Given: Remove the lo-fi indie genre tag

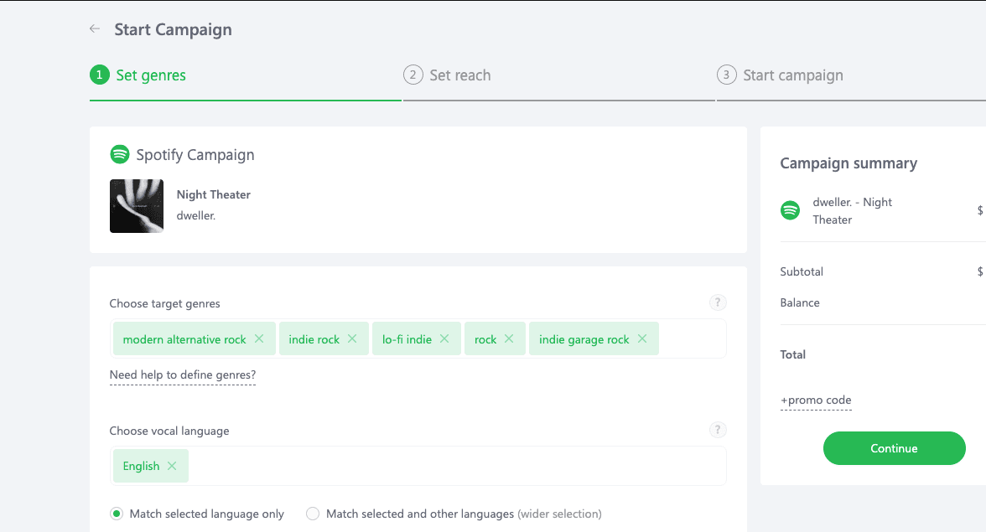Looking at the screenshot, I should [x=444, y=338].
